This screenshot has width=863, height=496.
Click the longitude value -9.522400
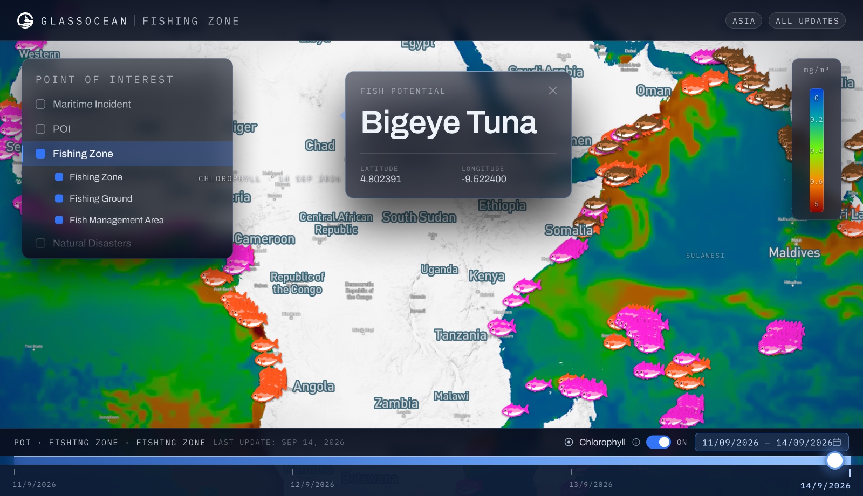click(x=484, y=179)
